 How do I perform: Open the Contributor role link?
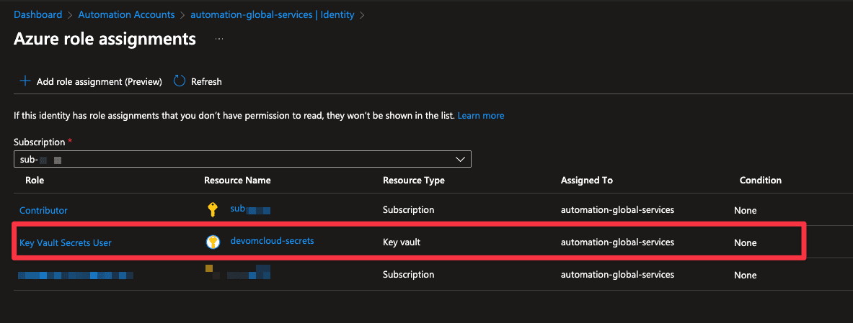point(43,211)
